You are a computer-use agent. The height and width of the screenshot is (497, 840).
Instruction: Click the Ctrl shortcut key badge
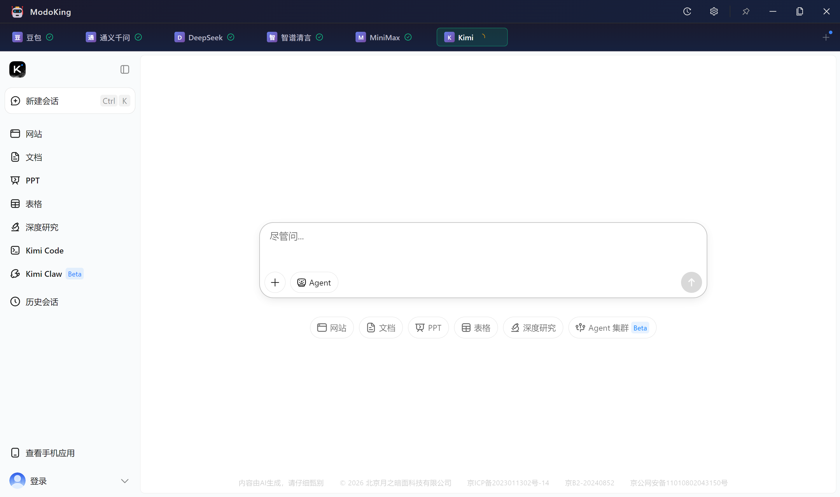[109, 101]
